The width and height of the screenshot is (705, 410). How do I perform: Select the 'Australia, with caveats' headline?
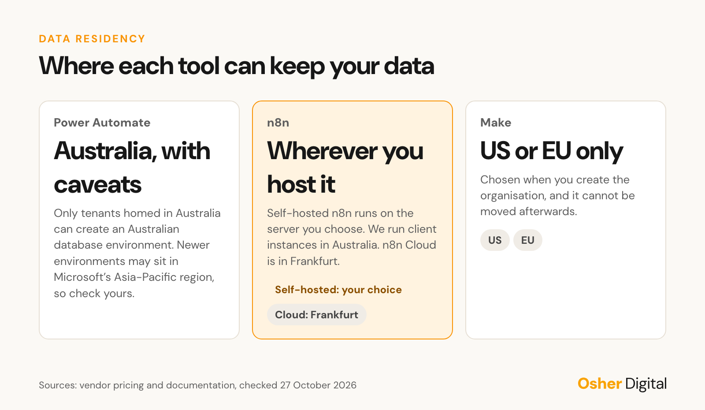[x=132, y=168]
